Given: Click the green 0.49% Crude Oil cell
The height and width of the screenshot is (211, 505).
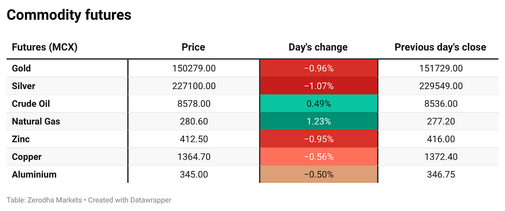Looking at the screenshot, I should pyautogui.click(x=319, y=104).
